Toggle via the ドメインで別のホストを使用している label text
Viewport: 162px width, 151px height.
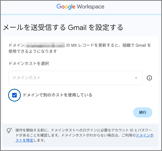(58, 95)
